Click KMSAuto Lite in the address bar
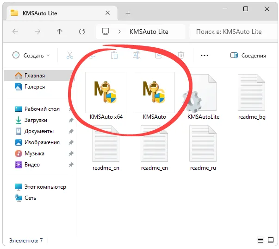This screenshot has height=249, width=279. [x=149, y=32]
